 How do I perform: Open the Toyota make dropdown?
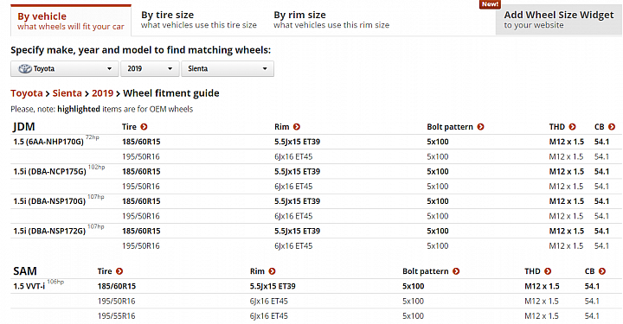pos(64,68)
